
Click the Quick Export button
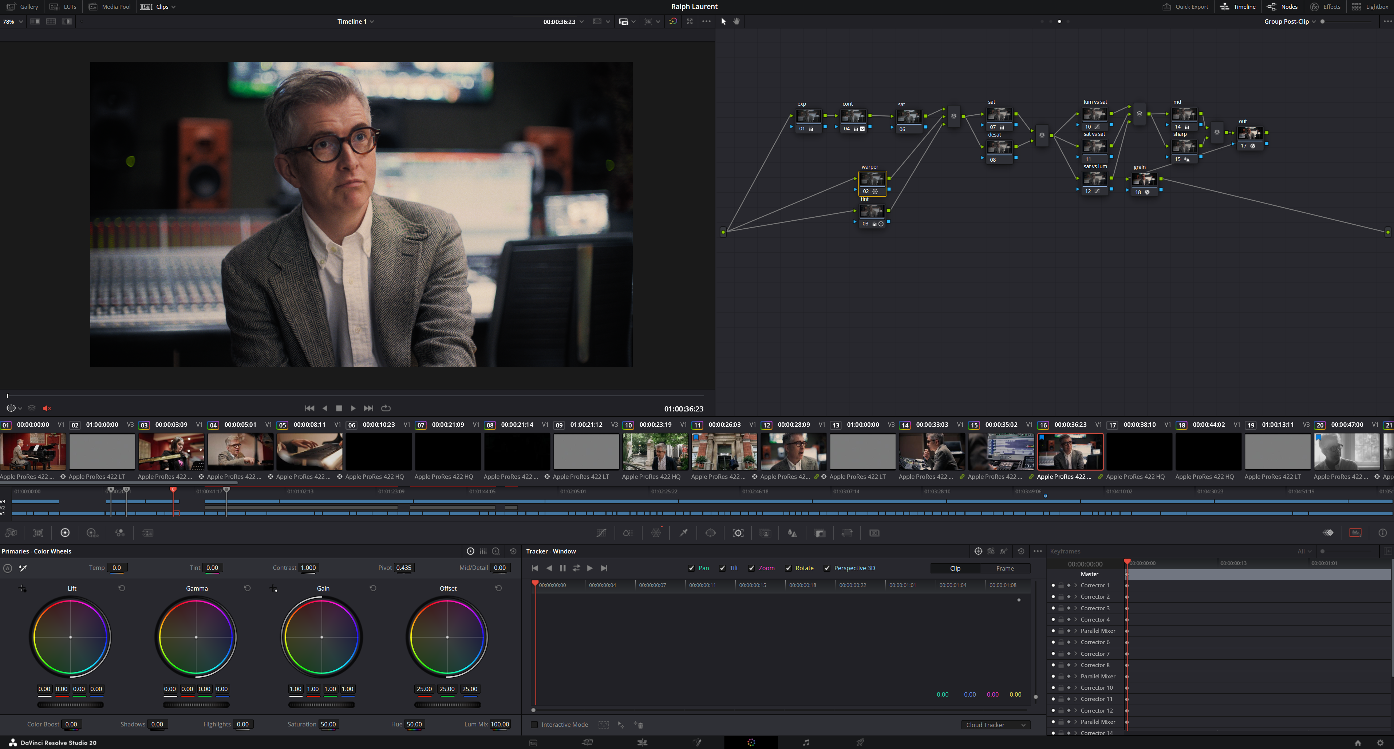[x=1185, y=7]
